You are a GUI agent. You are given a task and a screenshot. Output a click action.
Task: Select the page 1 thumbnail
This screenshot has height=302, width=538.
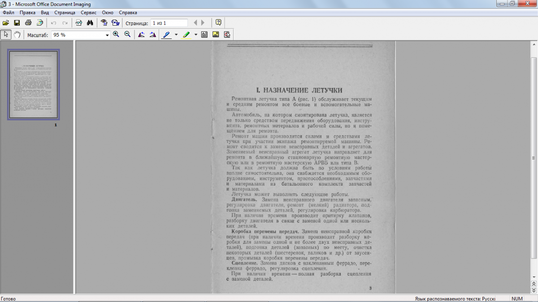(34, 85)
